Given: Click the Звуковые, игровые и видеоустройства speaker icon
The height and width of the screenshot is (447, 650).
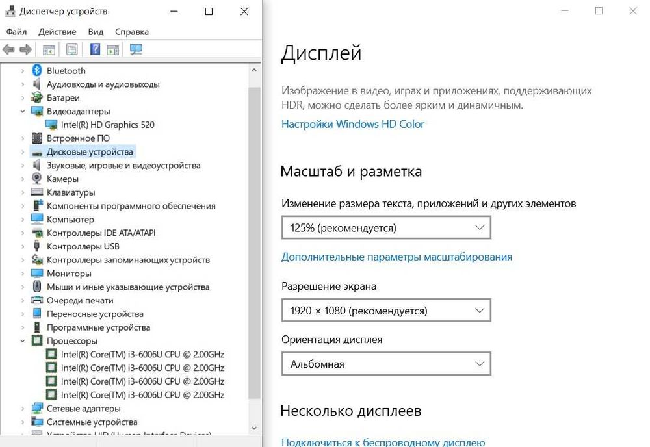Looking at the screenshot, I should click(37, 165).
